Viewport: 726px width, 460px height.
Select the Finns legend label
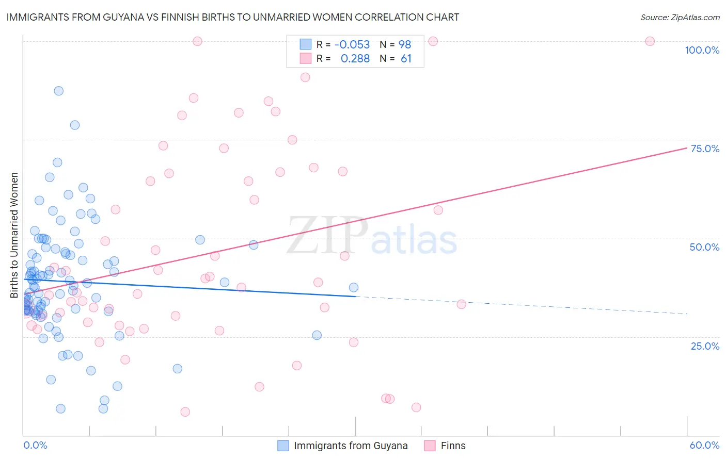pos(453,446)
